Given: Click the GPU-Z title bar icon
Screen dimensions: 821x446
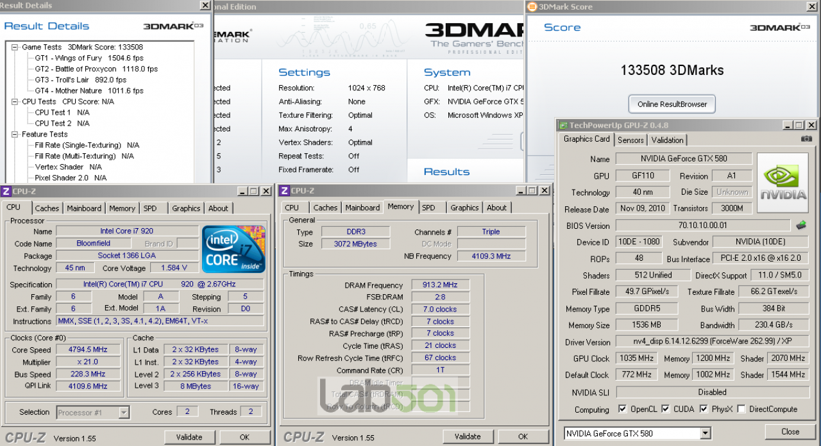Looking at the screenshot, I should [x=563, y=125].
